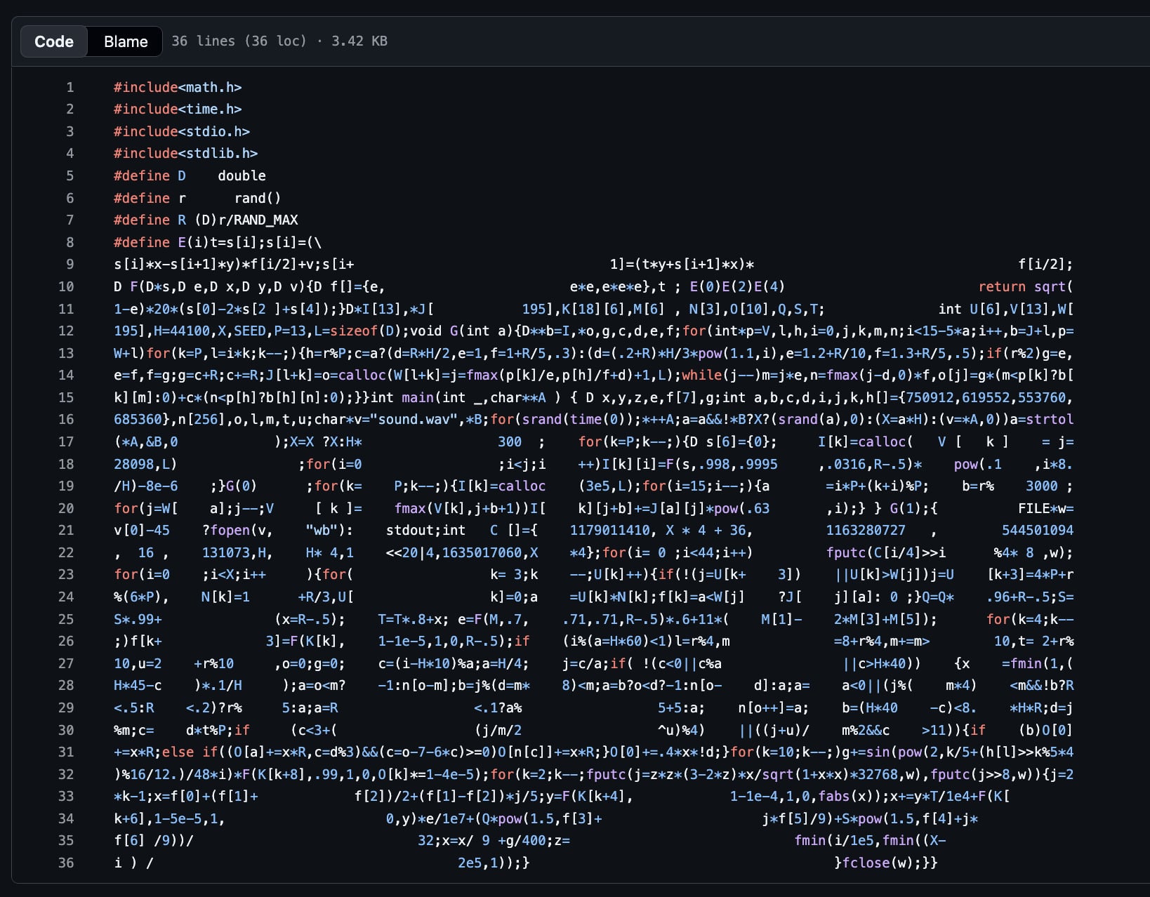Click the lines count text '36 lines (36 loc)'
The width and height of the screenshot is (1150, 897).
[239, 41]
